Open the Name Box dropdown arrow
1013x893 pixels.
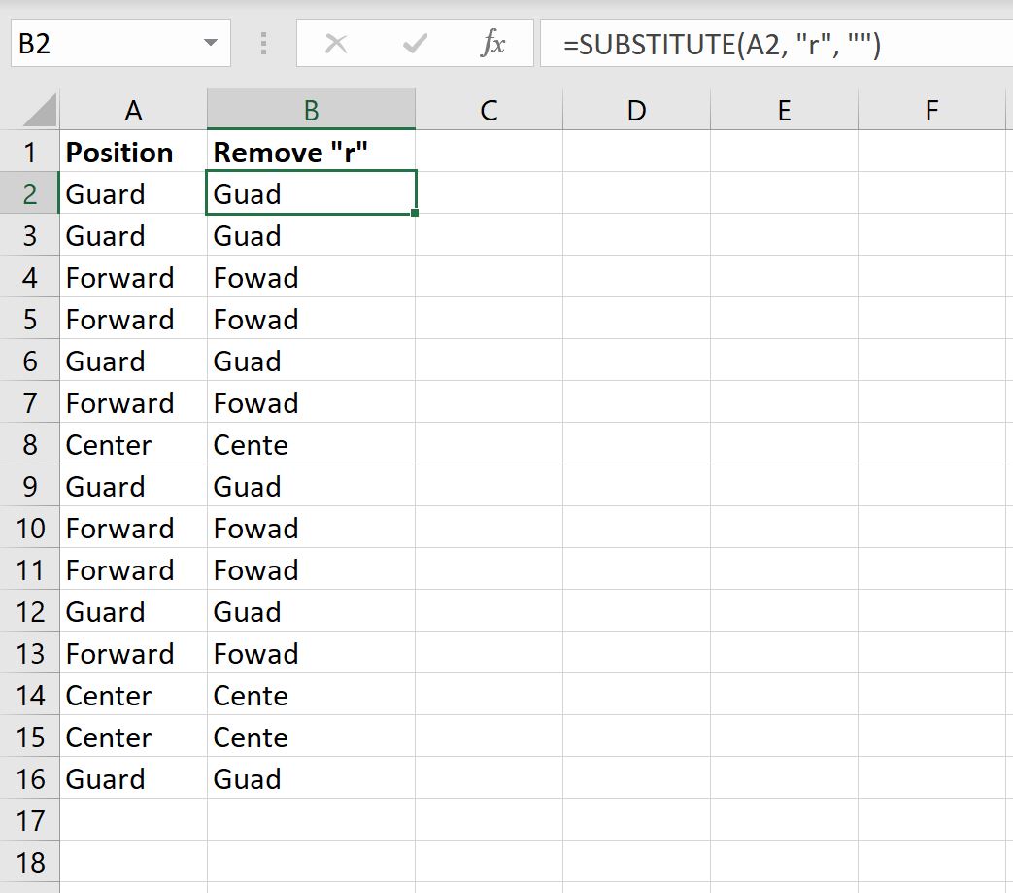[x=204, y=43]
